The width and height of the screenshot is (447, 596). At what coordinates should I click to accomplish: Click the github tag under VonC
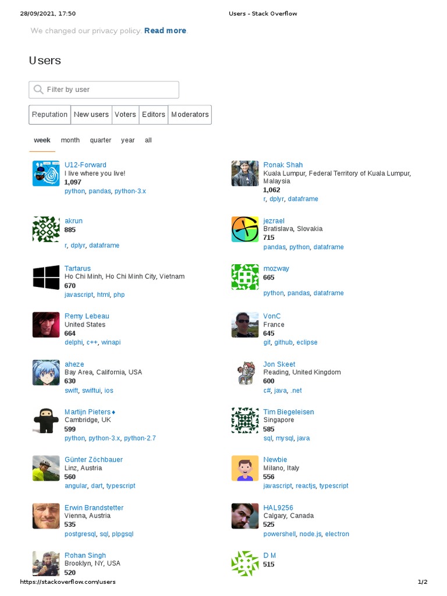(x=283, y=342)
